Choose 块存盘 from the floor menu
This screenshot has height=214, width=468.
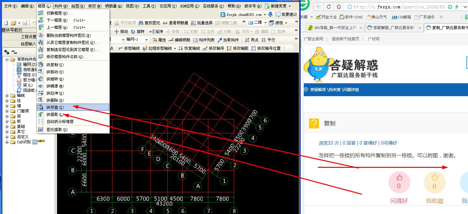pos(73,107)
